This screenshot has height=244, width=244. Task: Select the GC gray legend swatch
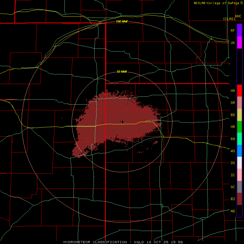point(239,187)
